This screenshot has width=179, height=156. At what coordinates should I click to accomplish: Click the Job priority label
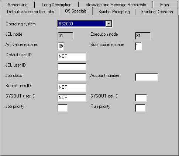(15, 106)
